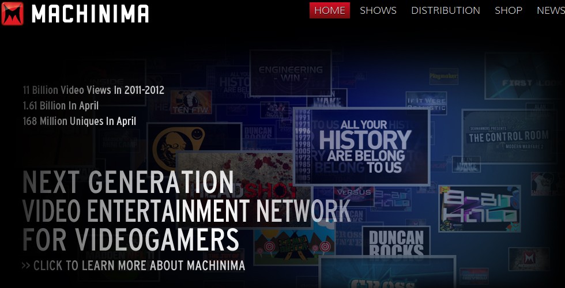Viewport: 565px width, 288px height.
Task: Open the NEWS menu item
Action: click(551, 10)
